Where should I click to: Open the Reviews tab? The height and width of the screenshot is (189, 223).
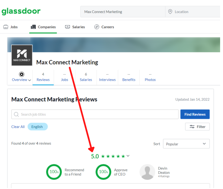pos(43,77)
